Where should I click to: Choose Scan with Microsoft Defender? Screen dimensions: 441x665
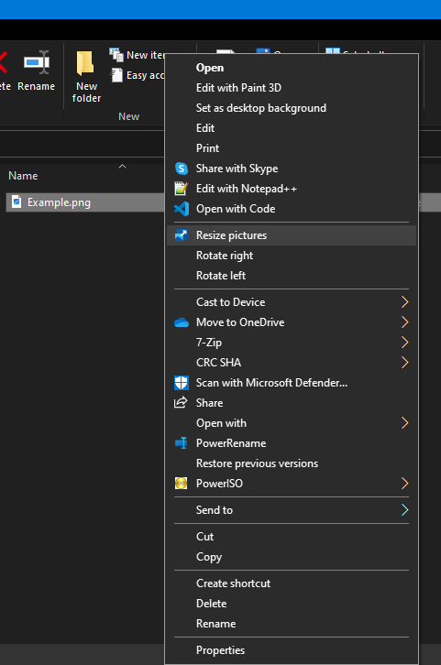click(x=292, y=383)
